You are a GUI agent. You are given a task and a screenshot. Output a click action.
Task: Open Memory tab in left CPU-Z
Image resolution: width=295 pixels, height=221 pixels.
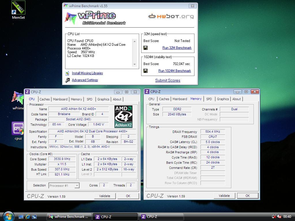pyautogui.click(x=76, y=99)
